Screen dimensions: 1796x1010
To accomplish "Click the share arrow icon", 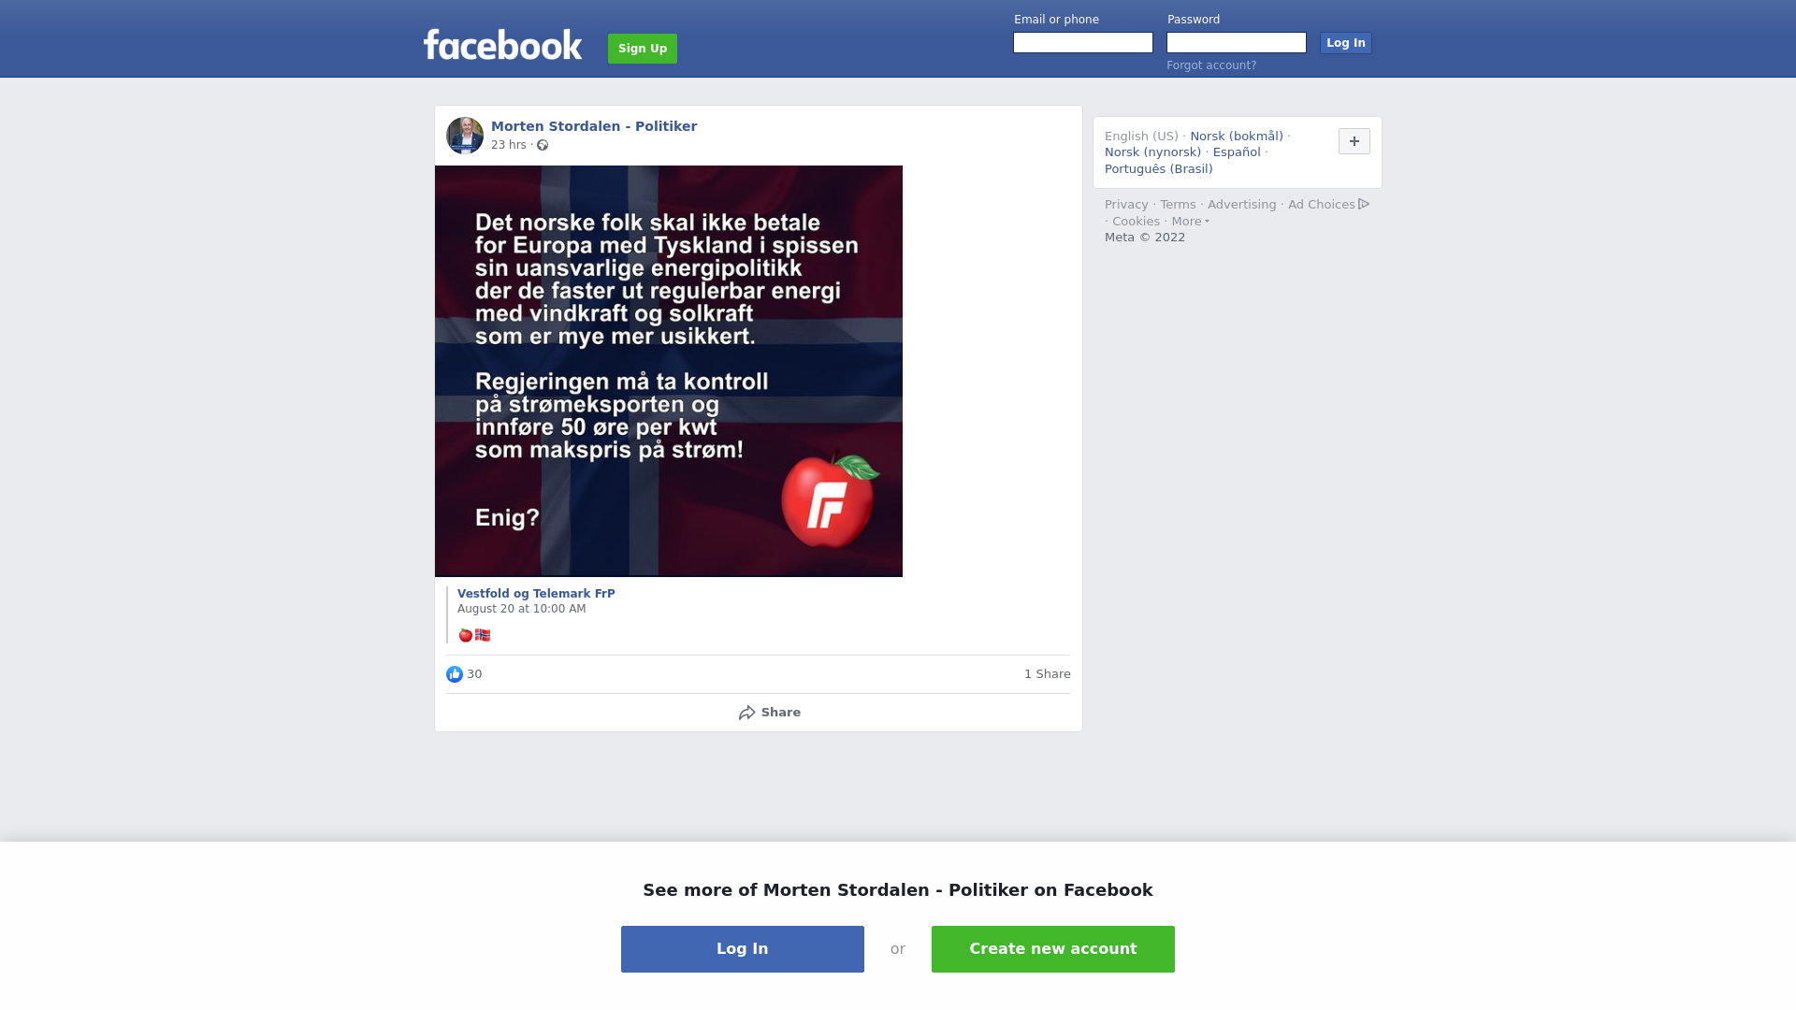I will click(746, 713).
